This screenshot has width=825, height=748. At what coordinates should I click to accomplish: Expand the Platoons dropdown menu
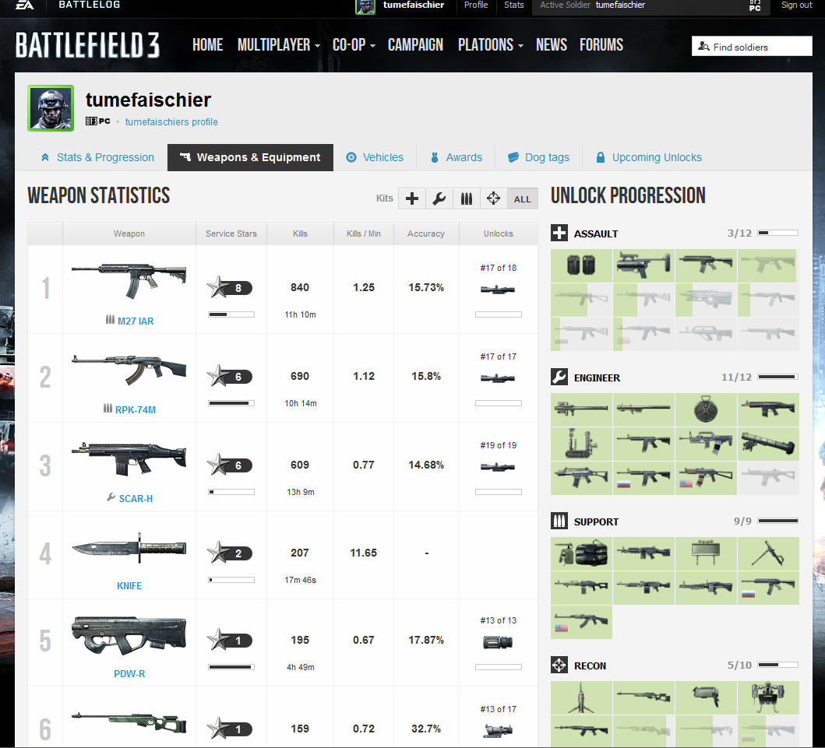[490, 45]
